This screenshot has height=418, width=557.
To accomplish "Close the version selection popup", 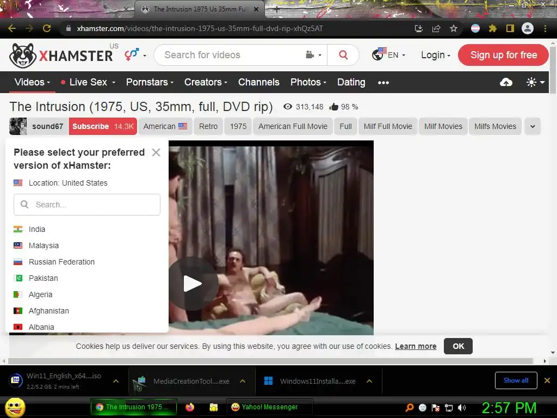I will click(x=156, y=152).
